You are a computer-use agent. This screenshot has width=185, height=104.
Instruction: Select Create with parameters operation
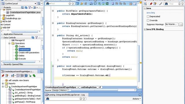click(29, 53)
